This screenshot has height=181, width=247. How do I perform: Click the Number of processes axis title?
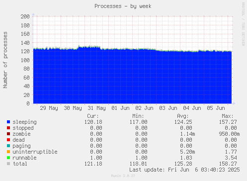click(x=5, y=60)
